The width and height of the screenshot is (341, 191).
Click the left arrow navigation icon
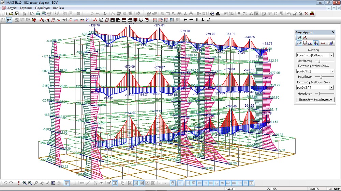(186, 20)
